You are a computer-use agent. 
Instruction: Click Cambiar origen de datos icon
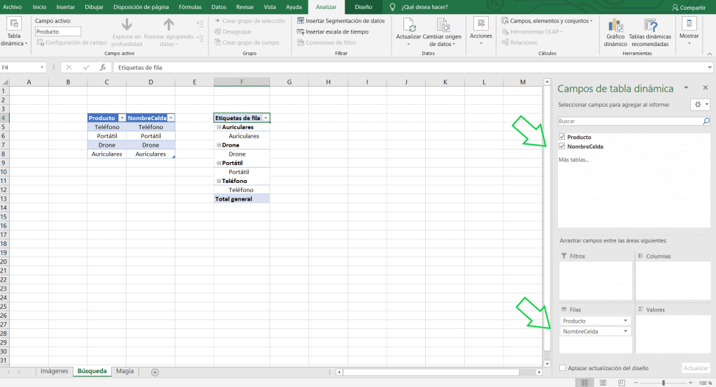(443, 25)
